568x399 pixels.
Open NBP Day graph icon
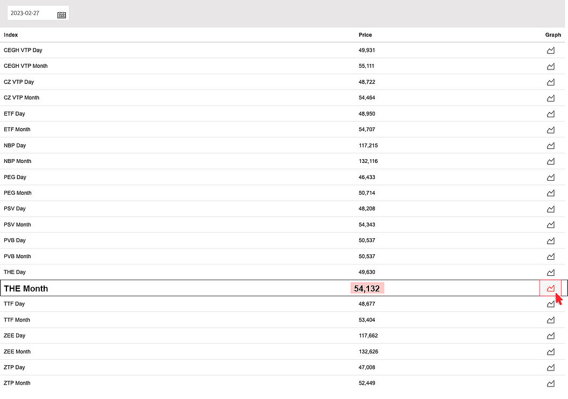[x=551, y=146]
